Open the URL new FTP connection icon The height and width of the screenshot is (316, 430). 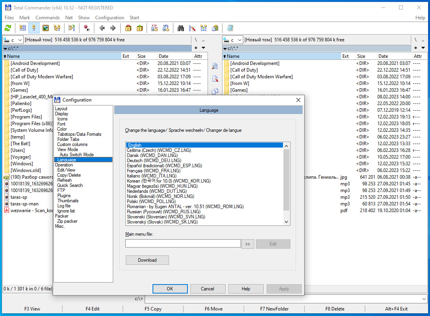click(x=166, y=28)
